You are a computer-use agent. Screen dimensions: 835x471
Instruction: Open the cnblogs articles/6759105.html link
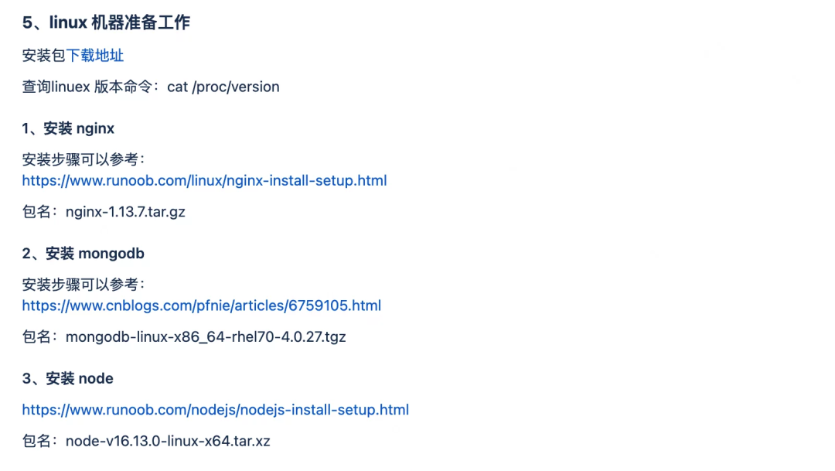pos(201,305)
